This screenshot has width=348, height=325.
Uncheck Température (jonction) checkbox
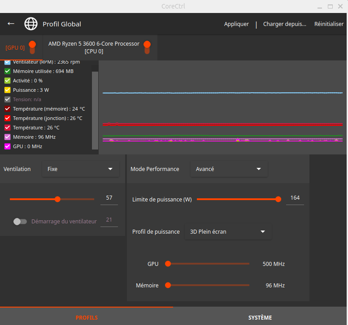(x=7, y=118)
